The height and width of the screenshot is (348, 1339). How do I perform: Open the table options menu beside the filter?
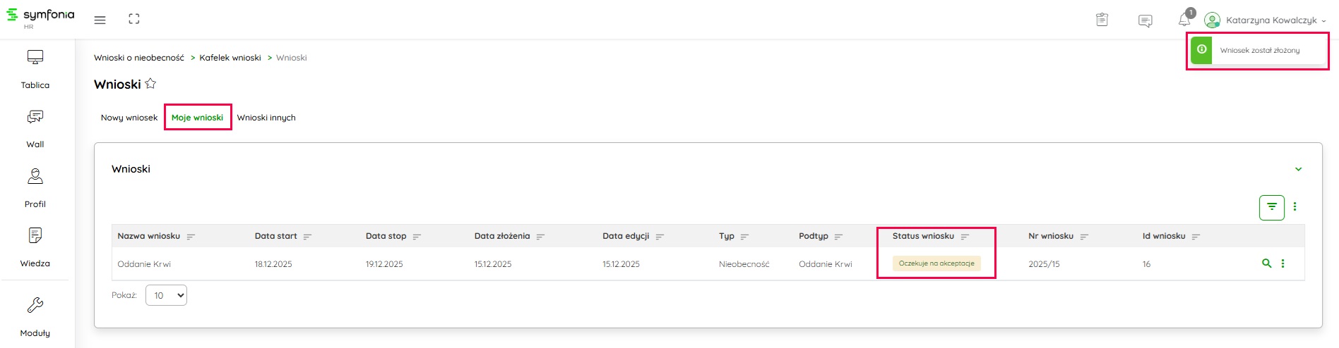click(x=1295, y=207)
